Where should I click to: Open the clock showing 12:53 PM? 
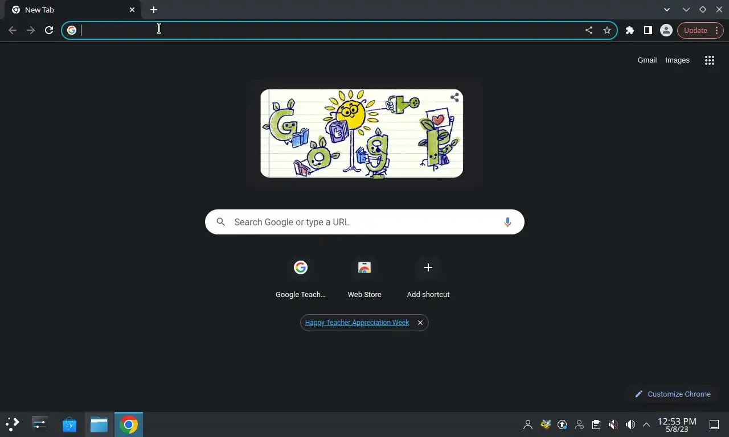677,424
